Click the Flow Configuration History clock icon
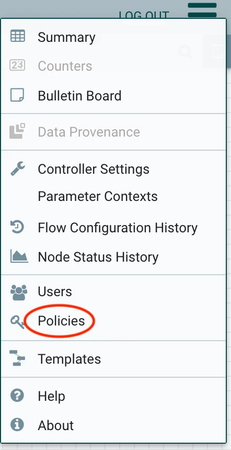The width and height of the screenshot is (231, 450). [17, 227]
